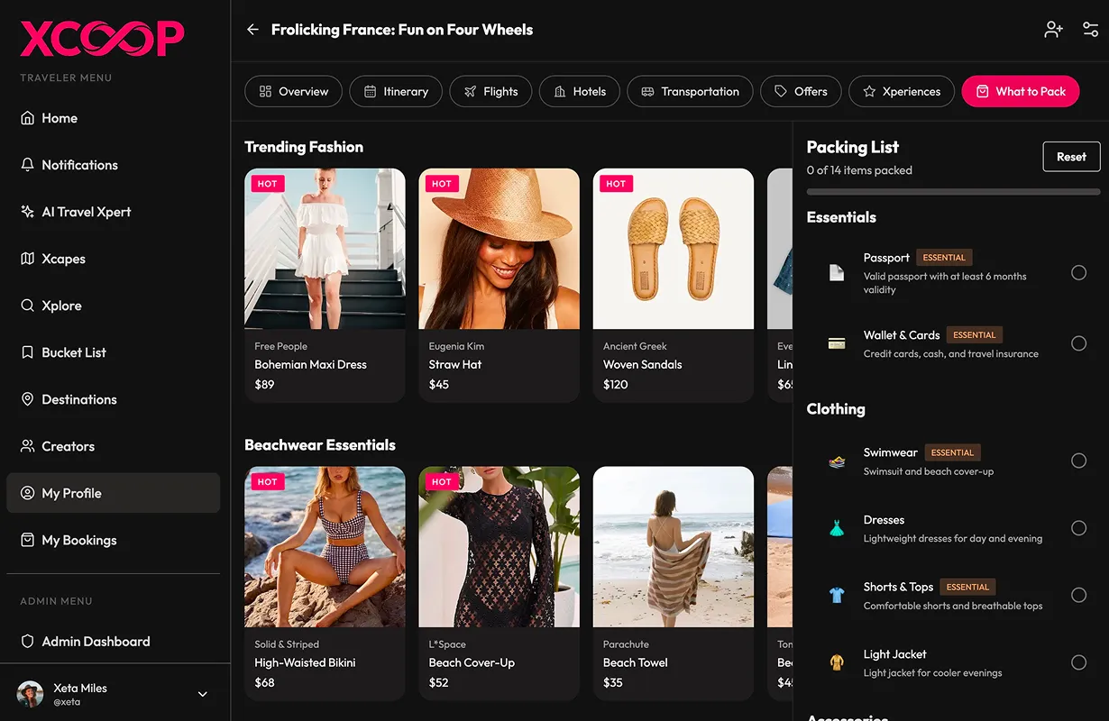Open Destinations from the sidebar

coord(114,399)
